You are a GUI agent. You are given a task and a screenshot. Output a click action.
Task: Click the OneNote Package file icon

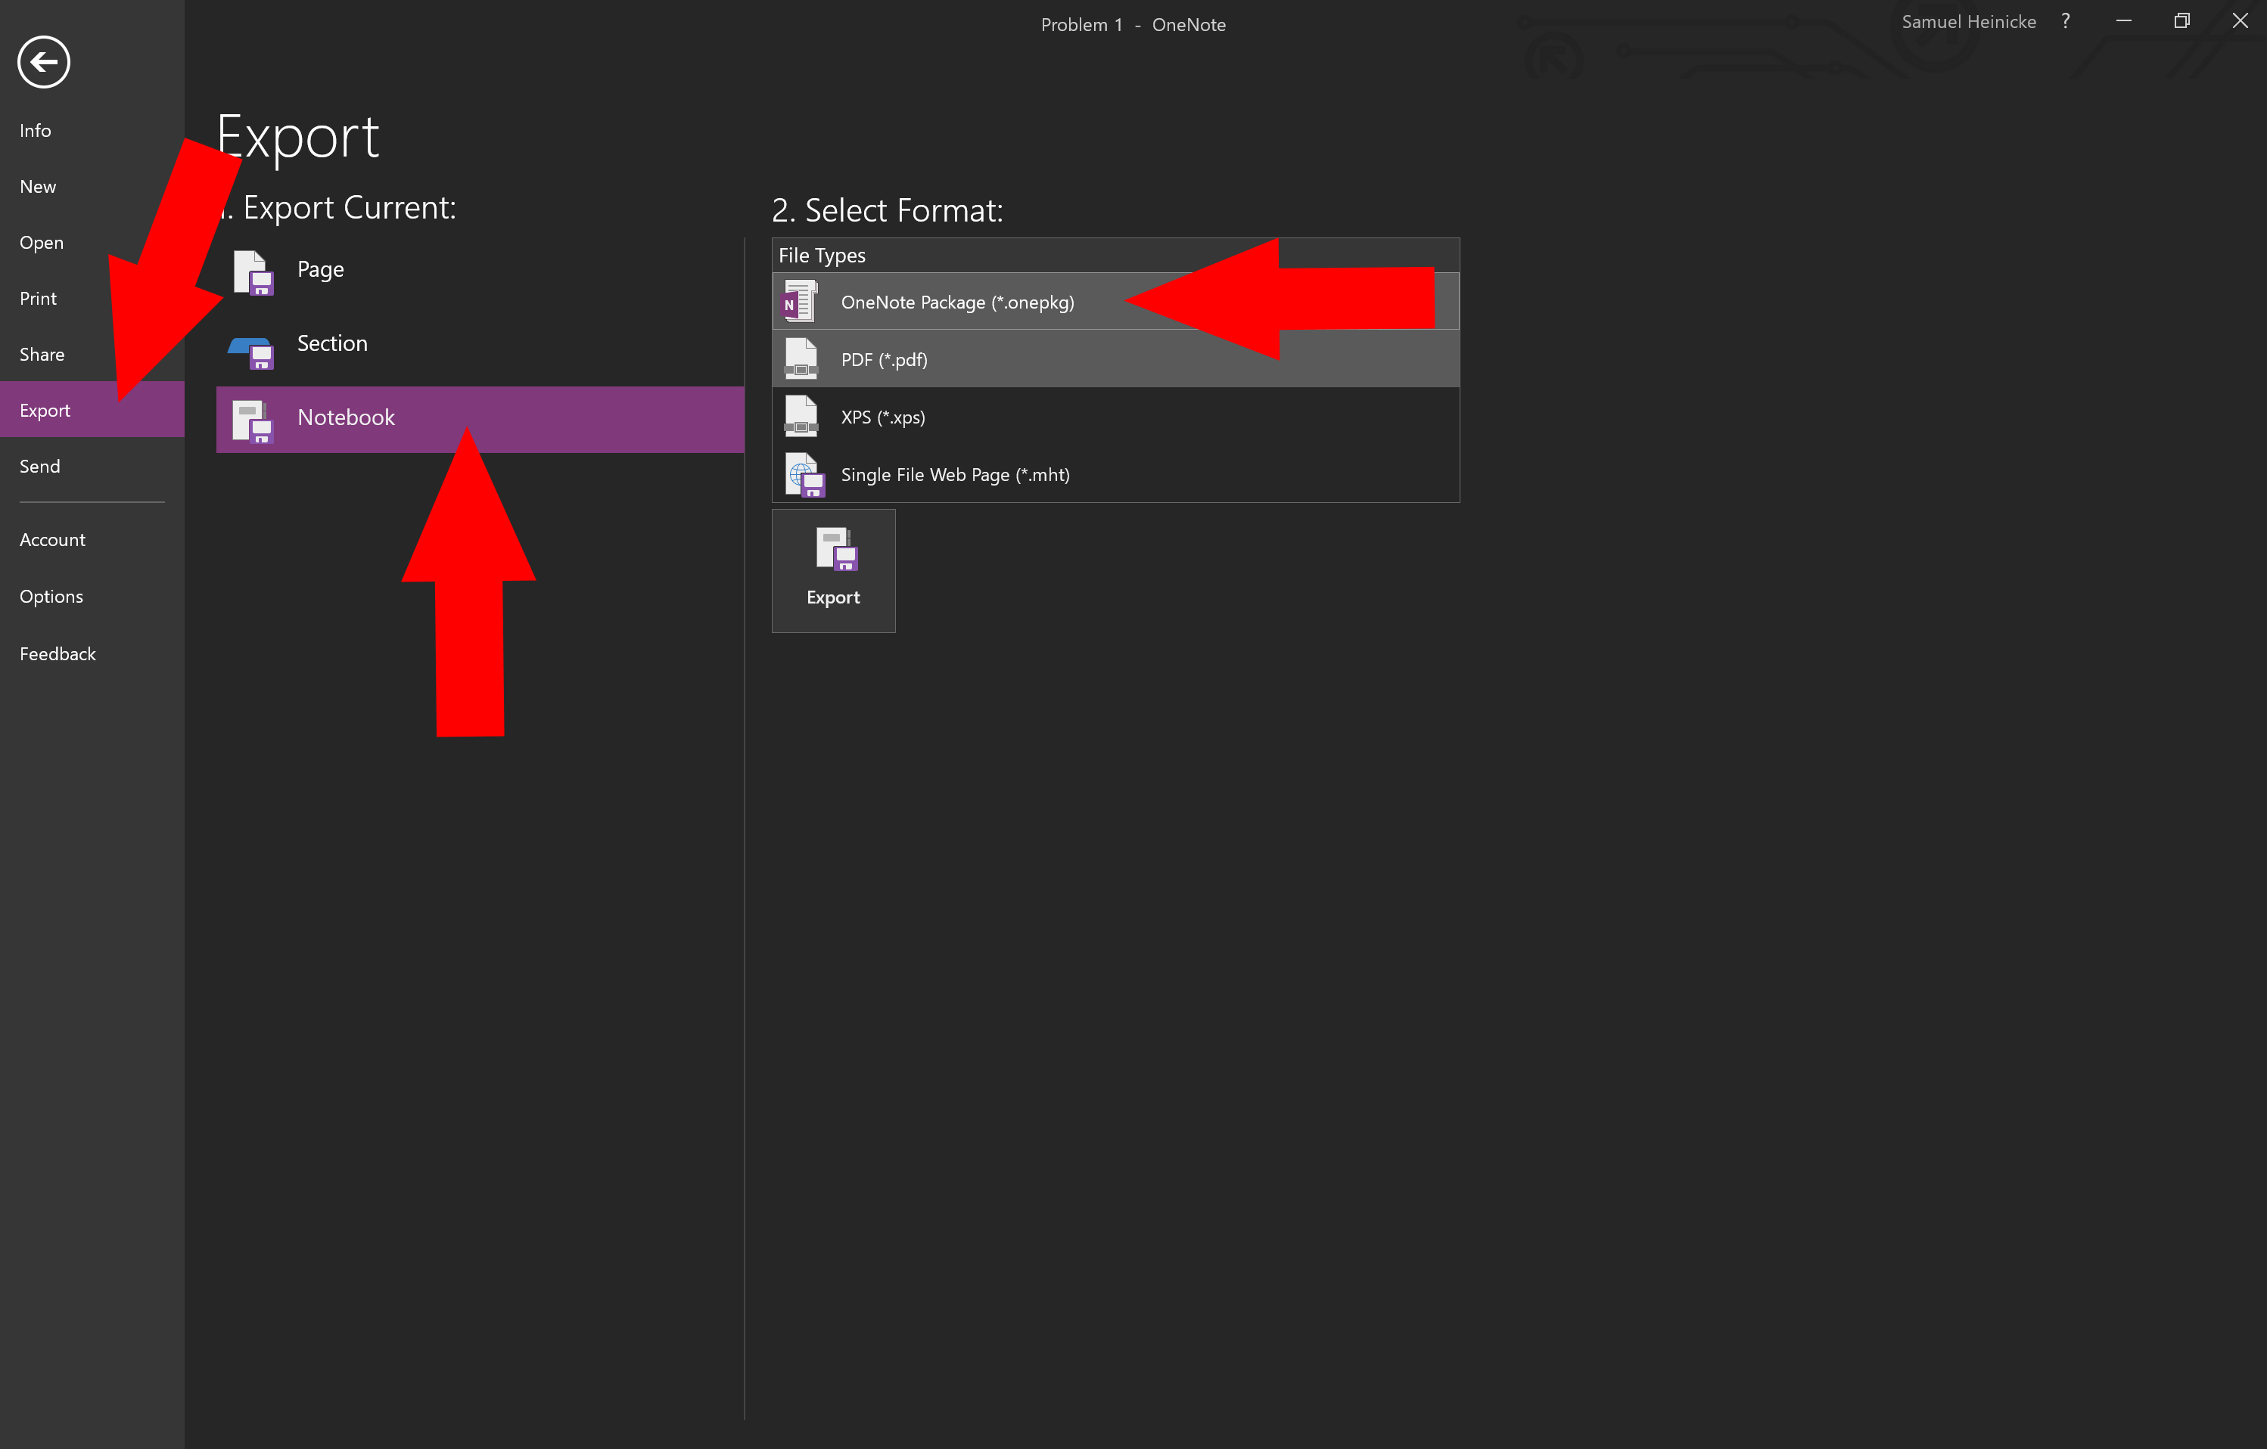coord(799,302)
